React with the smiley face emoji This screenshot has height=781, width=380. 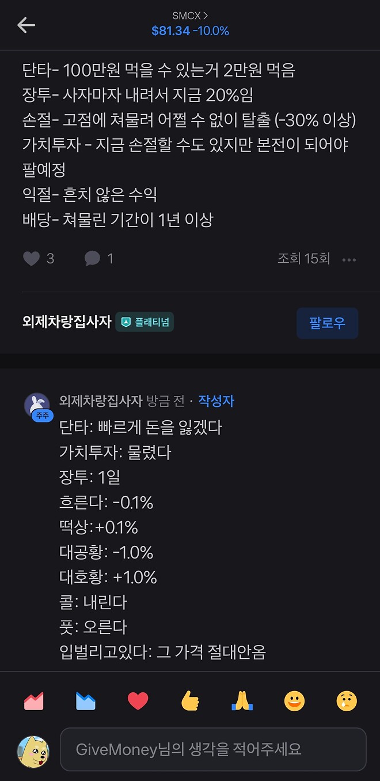(294, 700)
